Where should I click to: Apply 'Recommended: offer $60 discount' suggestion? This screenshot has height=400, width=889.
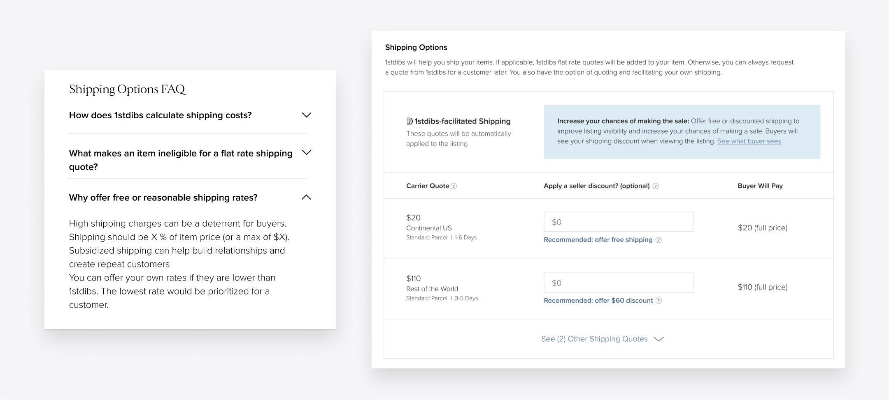[598, 301]
